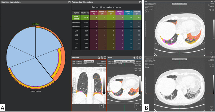Click the copy icon in the Coronale panel header
The image size is (215, 112).
point(102,58)
